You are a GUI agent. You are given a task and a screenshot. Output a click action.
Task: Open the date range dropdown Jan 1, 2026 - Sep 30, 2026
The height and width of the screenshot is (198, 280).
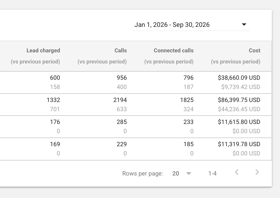191,25
